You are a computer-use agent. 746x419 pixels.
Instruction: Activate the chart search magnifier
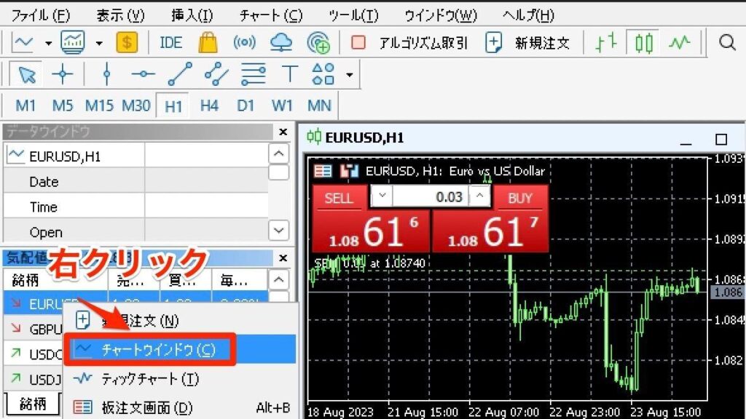coord(727,42)
